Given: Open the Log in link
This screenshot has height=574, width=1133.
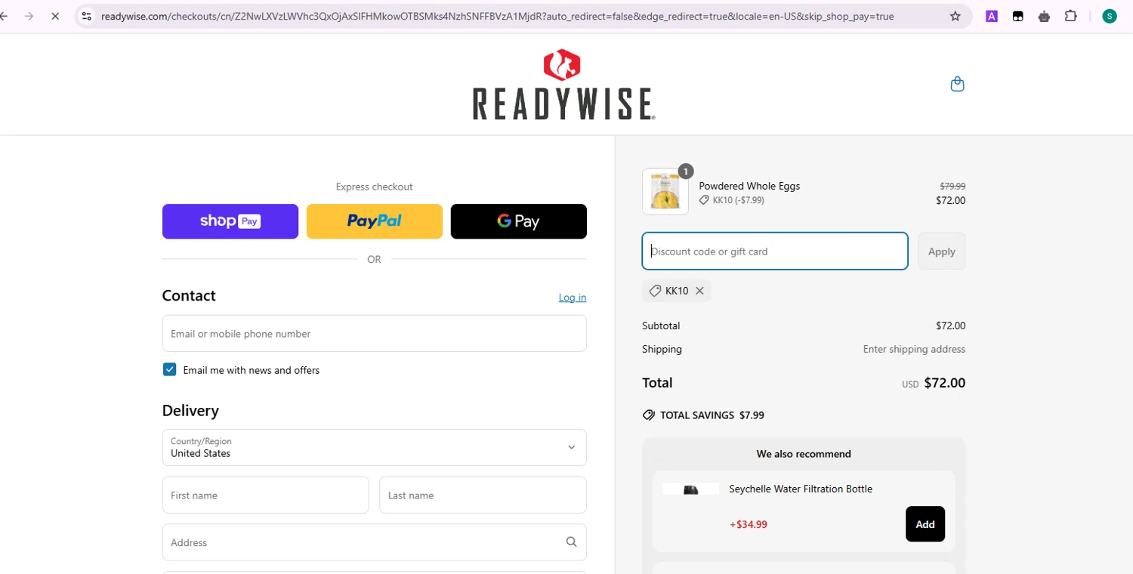Looking at the screenshot, I should point(572,298).
